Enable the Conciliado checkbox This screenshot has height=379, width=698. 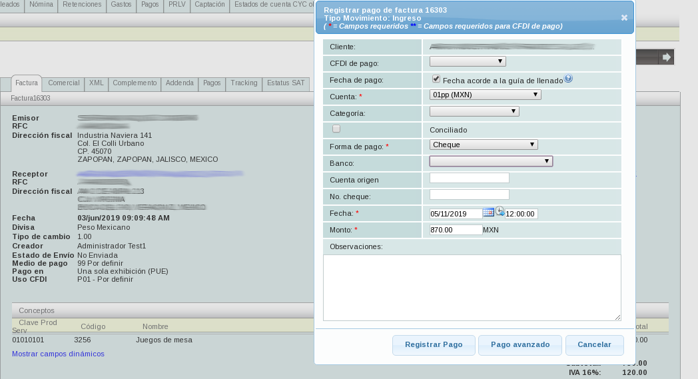click(336, 129)
